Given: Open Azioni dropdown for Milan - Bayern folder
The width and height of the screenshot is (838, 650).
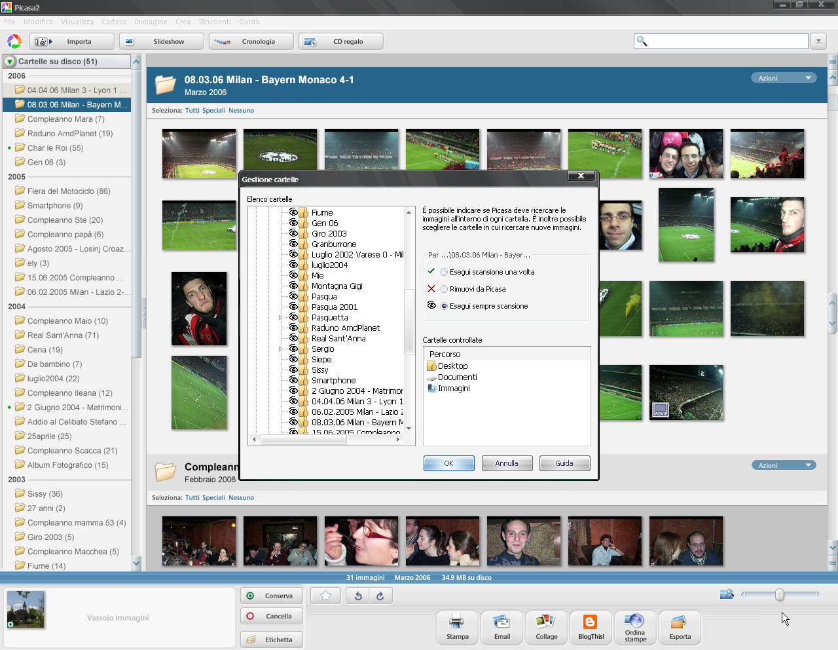Looking at the screenshot, I should pos(784,78).
